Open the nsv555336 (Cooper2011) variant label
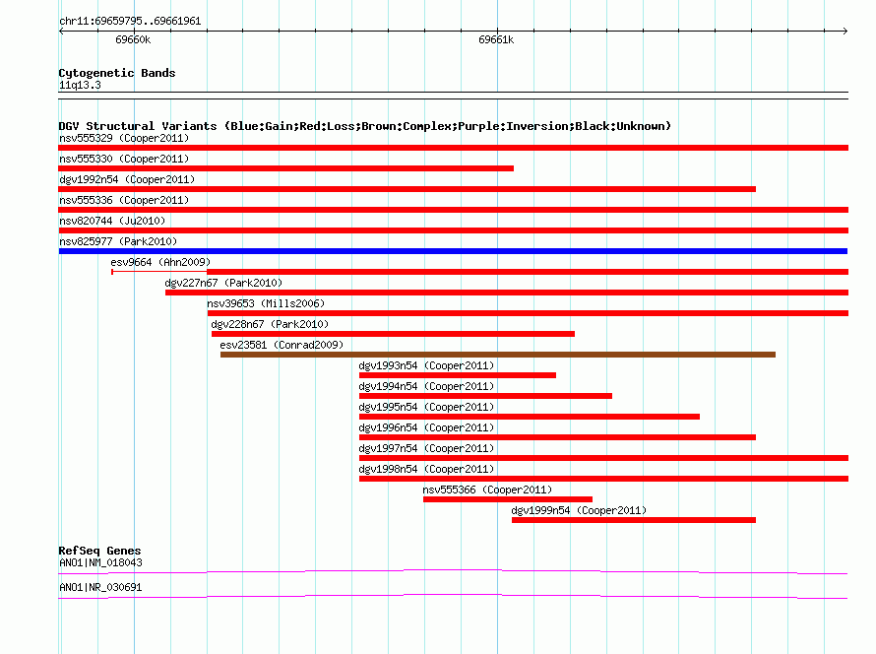The width and height of the screenshot is (876, 654). 124,200
